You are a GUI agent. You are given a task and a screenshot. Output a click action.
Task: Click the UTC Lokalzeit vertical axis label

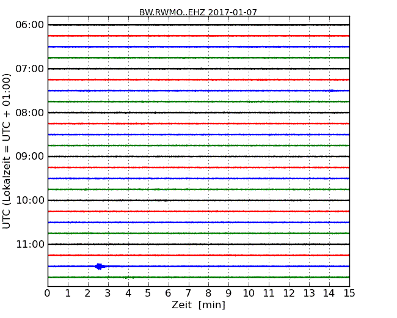pyautogui.click(x=7, y=151)
